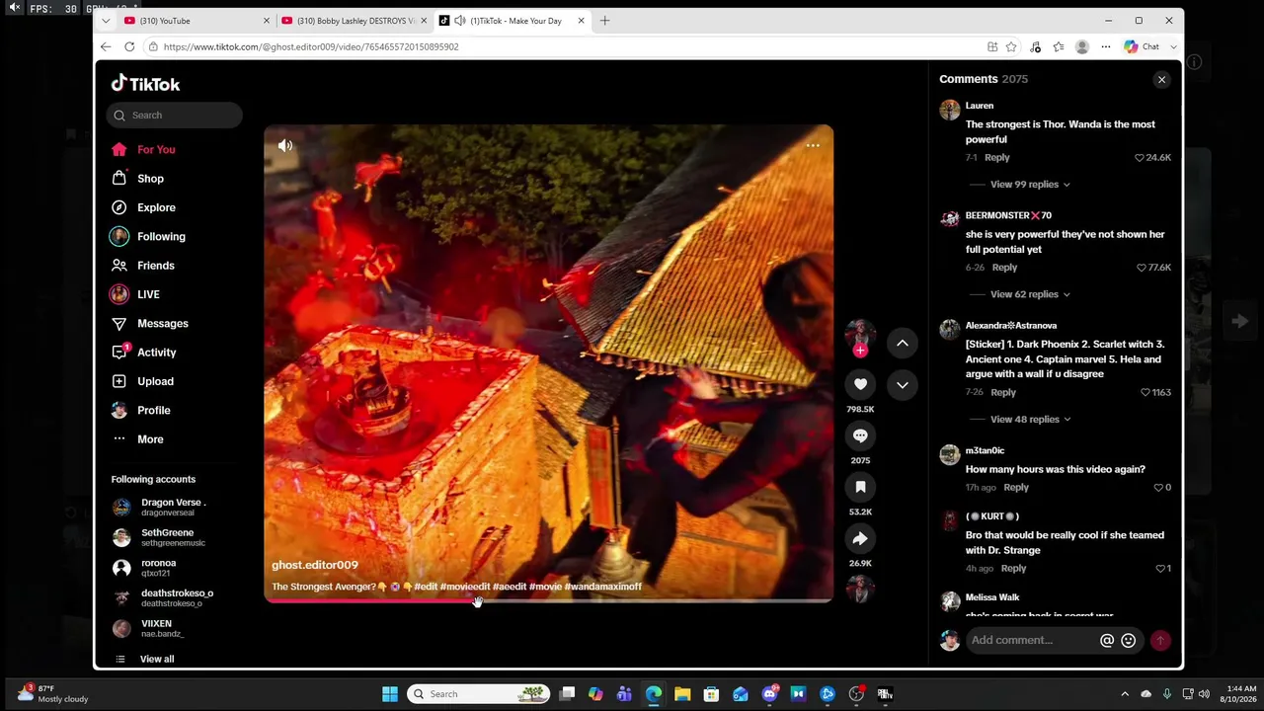The image size is (1264, 711).
Task: Follow creator with the red plus badge
Action: (x=860, y=351)
